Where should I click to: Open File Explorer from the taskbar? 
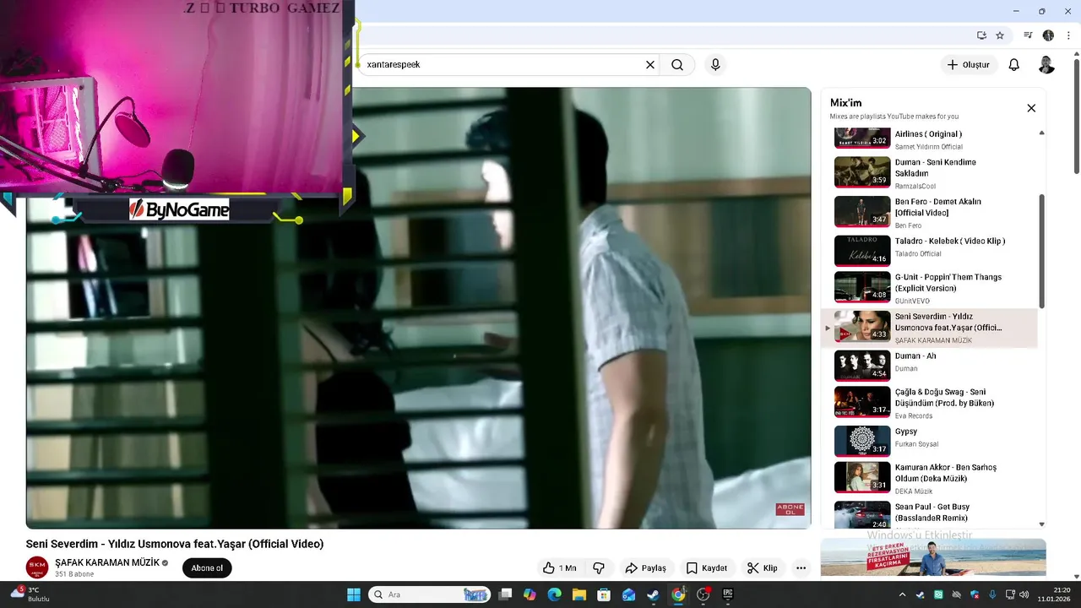pyautogui.click(x=579, y=594)
